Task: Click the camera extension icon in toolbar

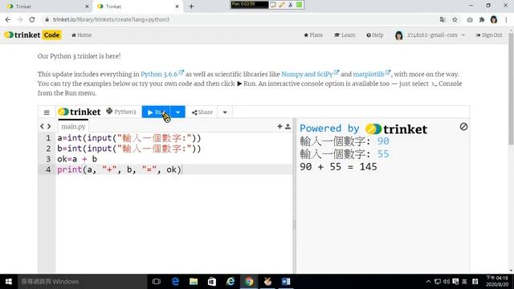Action: tap(470, 19)
